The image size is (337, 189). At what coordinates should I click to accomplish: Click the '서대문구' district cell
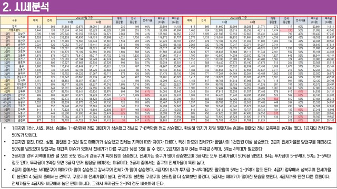[x=21, y=84]
